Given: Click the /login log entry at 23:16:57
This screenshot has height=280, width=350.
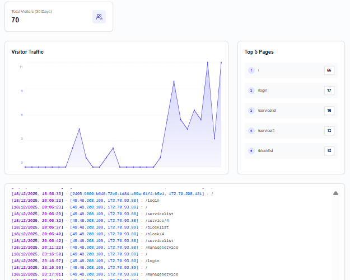Looking at the screenshot, I should coord(86,261).
